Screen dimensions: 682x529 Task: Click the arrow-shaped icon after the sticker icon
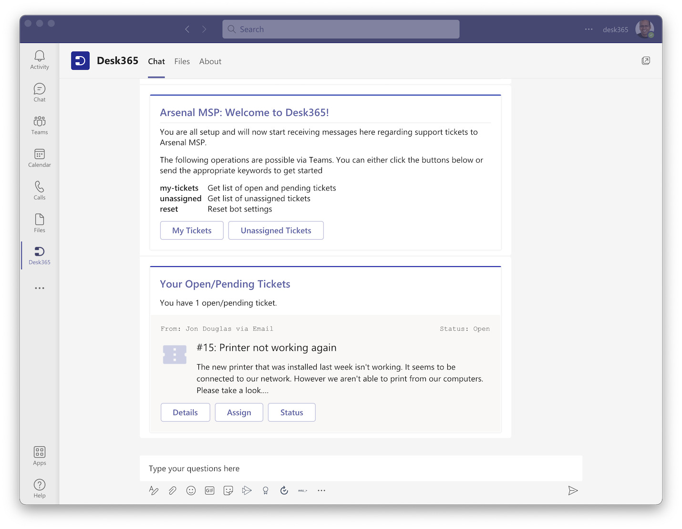(247, 490)
